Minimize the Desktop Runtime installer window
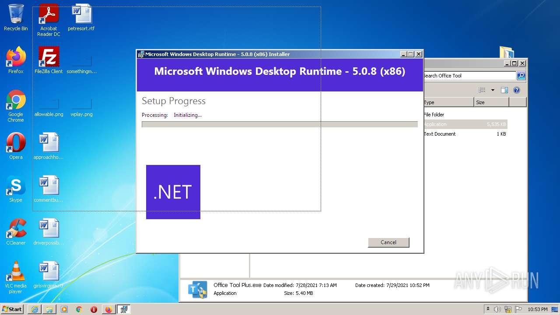This screenshot has height=315, width=560. pyautogui.click(x=403, y=54)
